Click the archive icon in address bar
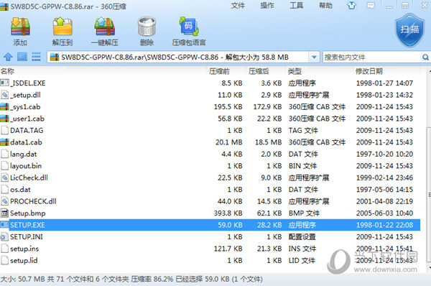431x286 pixels. 55,57
